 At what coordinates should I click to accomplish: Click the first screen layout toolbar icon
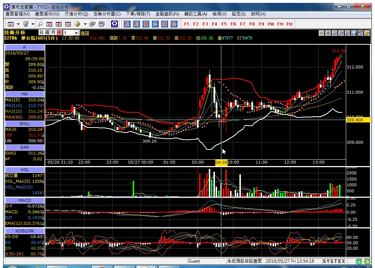[x=11, y=24]
